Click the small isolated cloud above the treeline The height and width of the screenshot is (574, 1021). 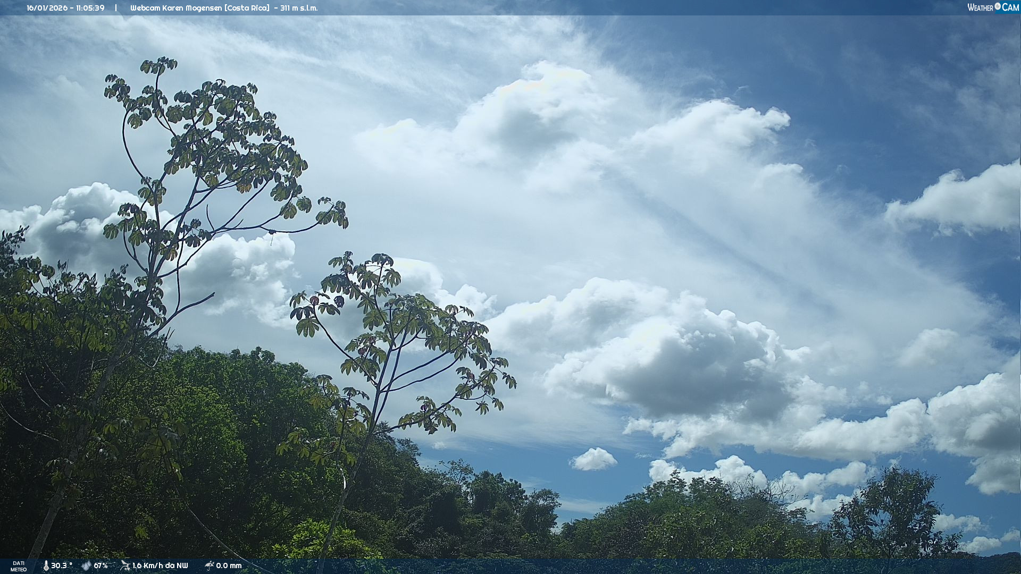pos(593,459)
